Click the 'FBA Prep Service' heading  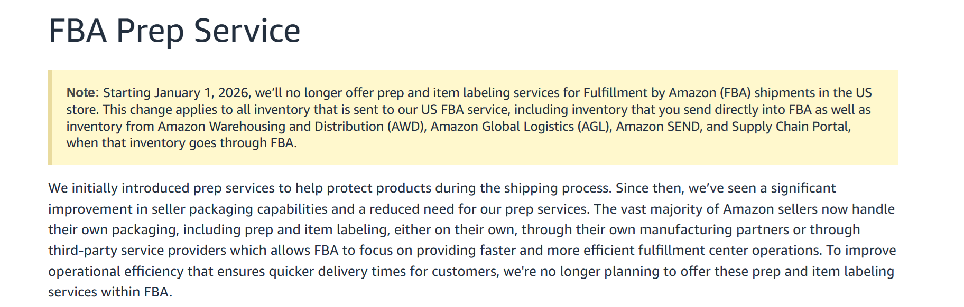tap(174, 31)
